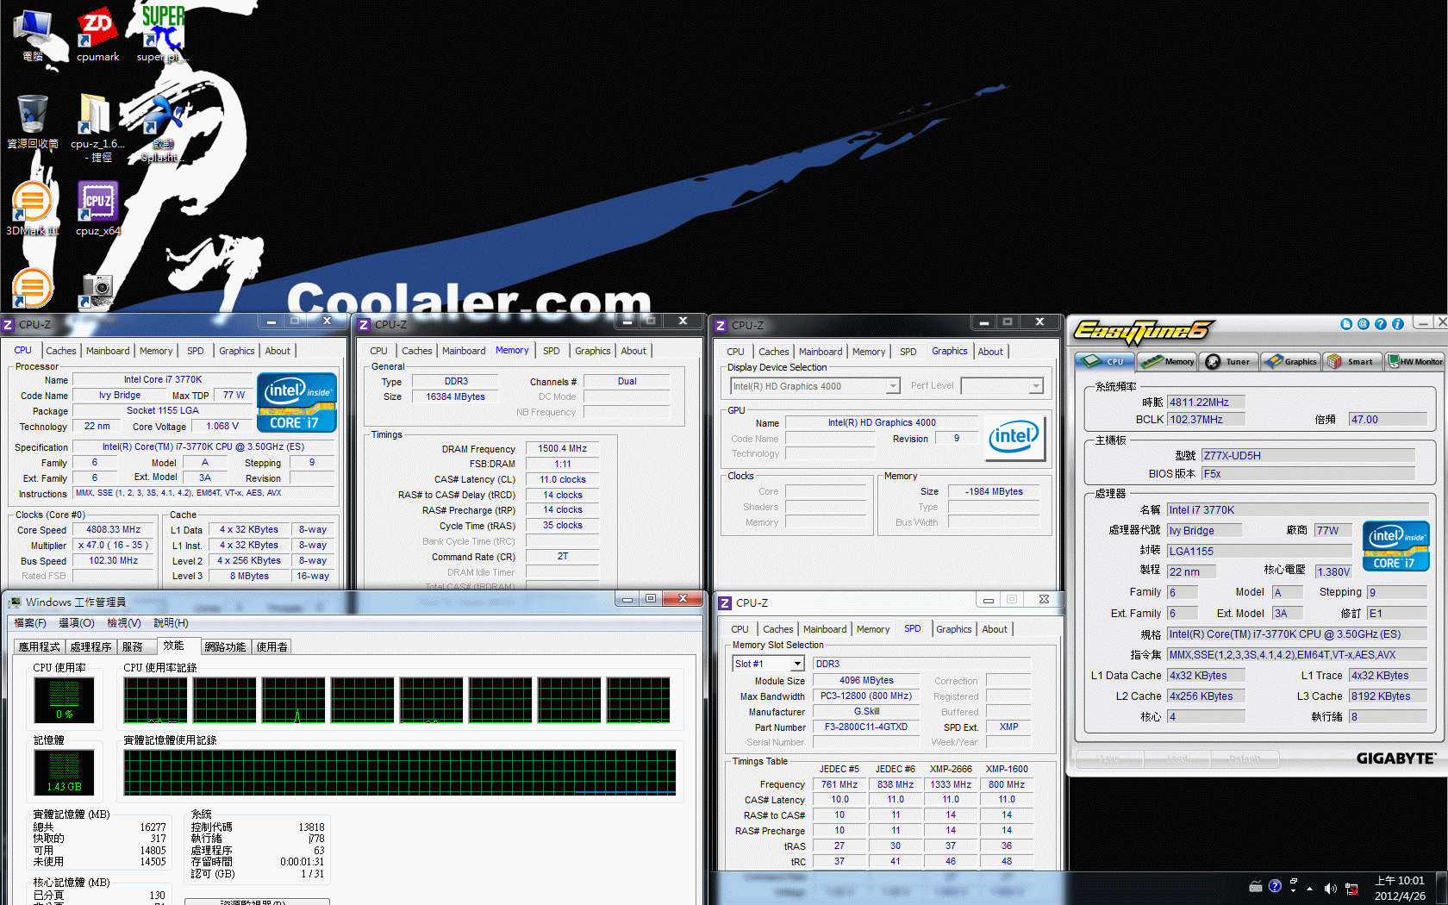Open the super_pi desktop shortcut
Image resolution: width=1448 pixels, height=905 pixels.
point(162,34)
